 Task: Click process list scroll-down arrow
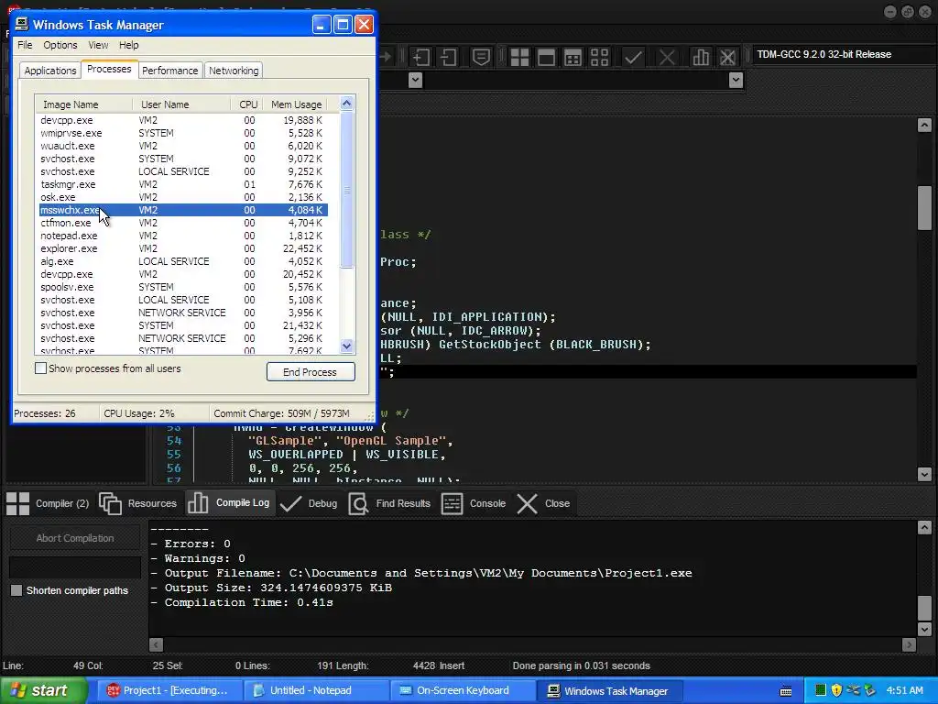[346, 346]
